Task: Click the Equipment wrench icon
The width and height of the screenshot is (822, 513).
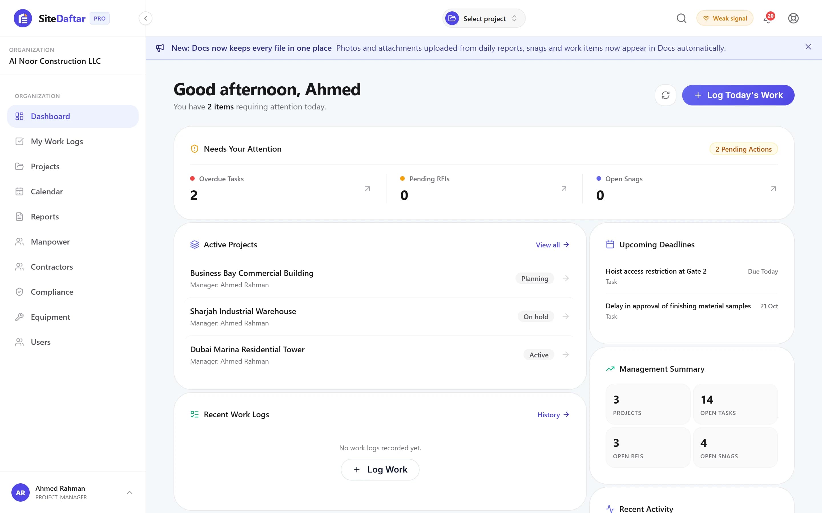Action: point(19,317)
